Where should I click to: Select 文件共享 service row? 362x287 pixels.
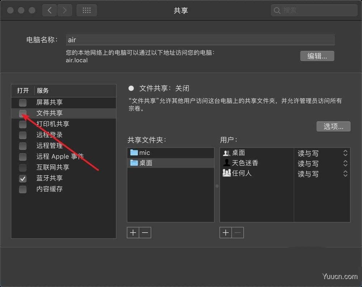(64, 113)
